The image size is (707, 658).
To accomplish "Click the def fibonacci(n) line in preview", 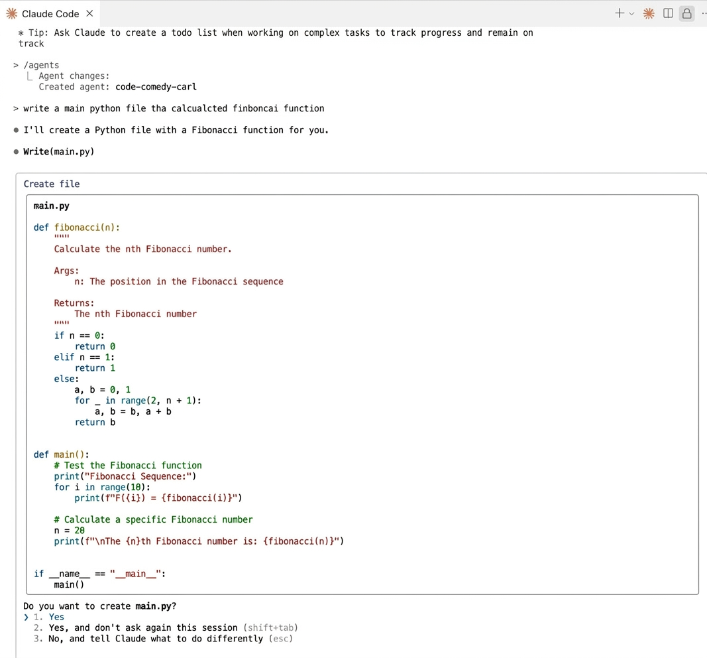I will click(x=77, y=228).
